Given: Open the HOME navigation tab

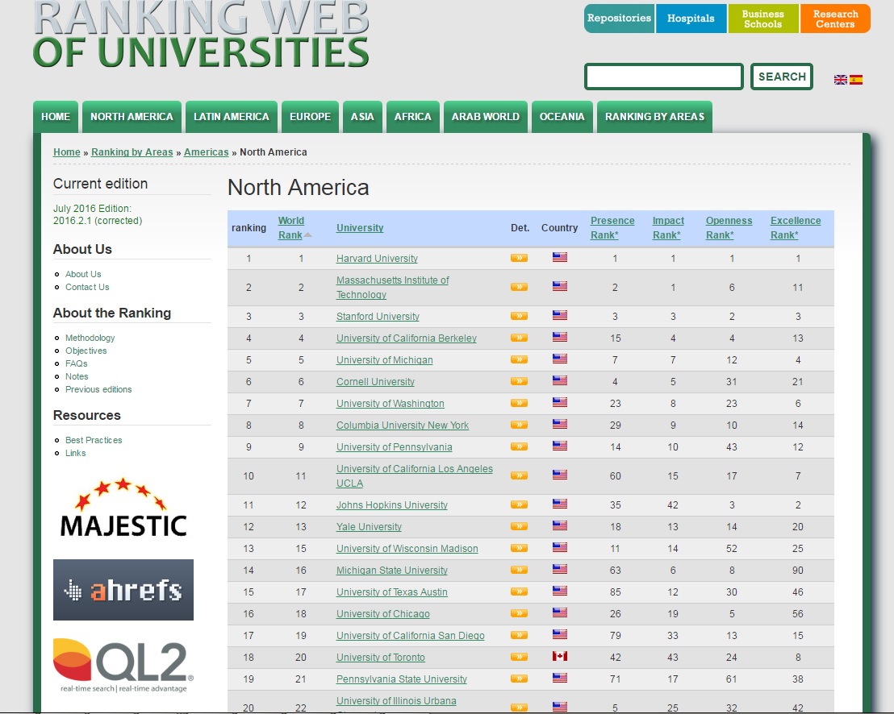Looking at the screenshot, I should click(56, 117).
